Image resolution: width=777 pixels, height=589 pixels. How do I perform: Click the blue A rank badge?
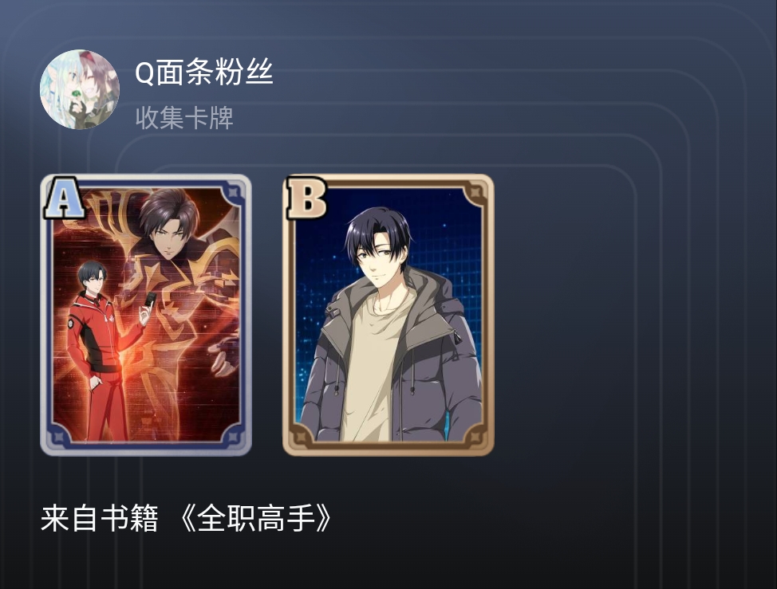click(64, 198)
